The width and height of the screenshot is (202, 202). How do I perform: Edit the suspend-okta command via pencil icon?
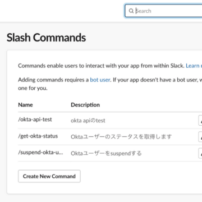click(200, 153)
